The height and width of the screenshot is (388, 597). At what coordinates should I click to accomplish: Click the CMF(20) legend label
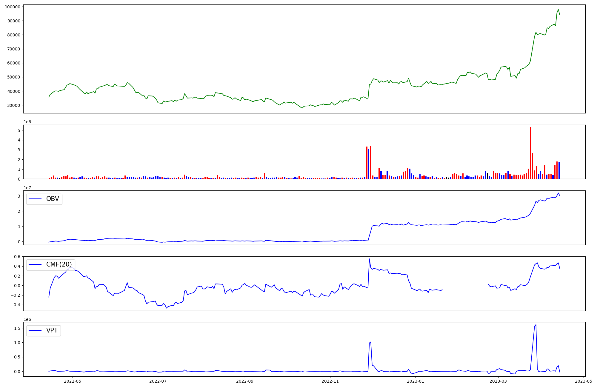click(x=59, y=264)
